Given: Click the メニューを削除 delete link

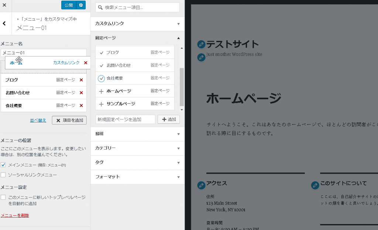Looking at the screenshot, I should click(15, 216).
